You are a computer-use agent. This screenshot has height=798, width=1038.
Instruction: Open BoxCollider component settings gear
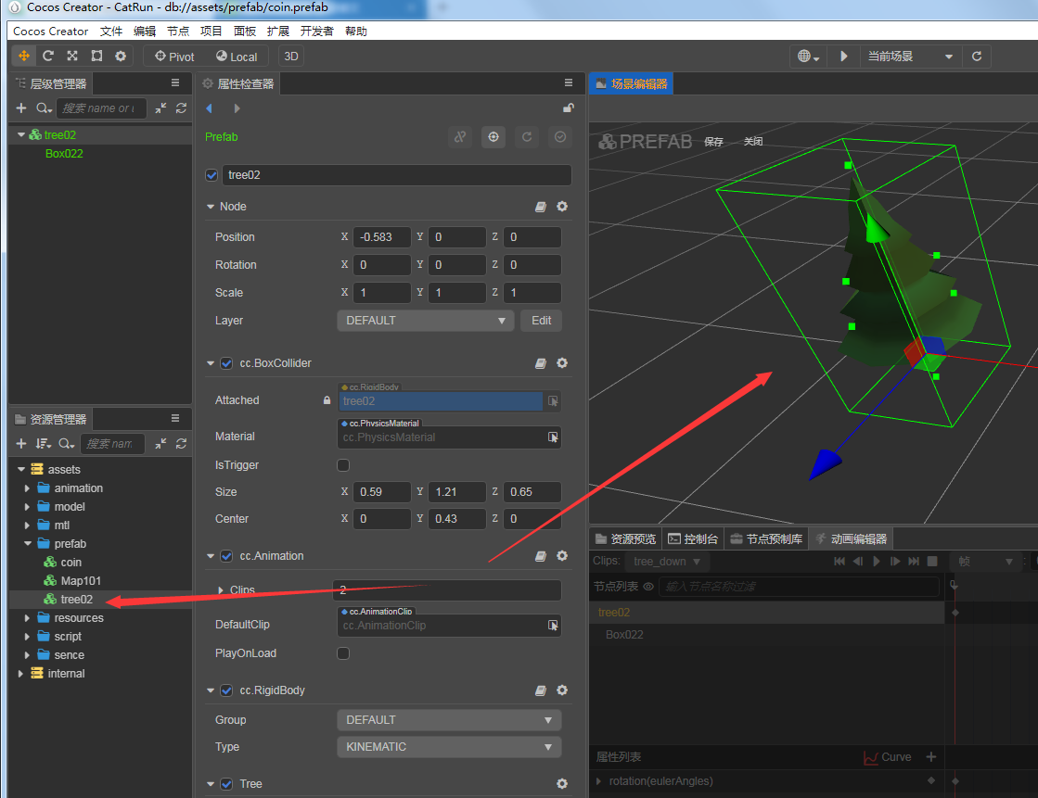pyautogui.click(x=561, y=363)
